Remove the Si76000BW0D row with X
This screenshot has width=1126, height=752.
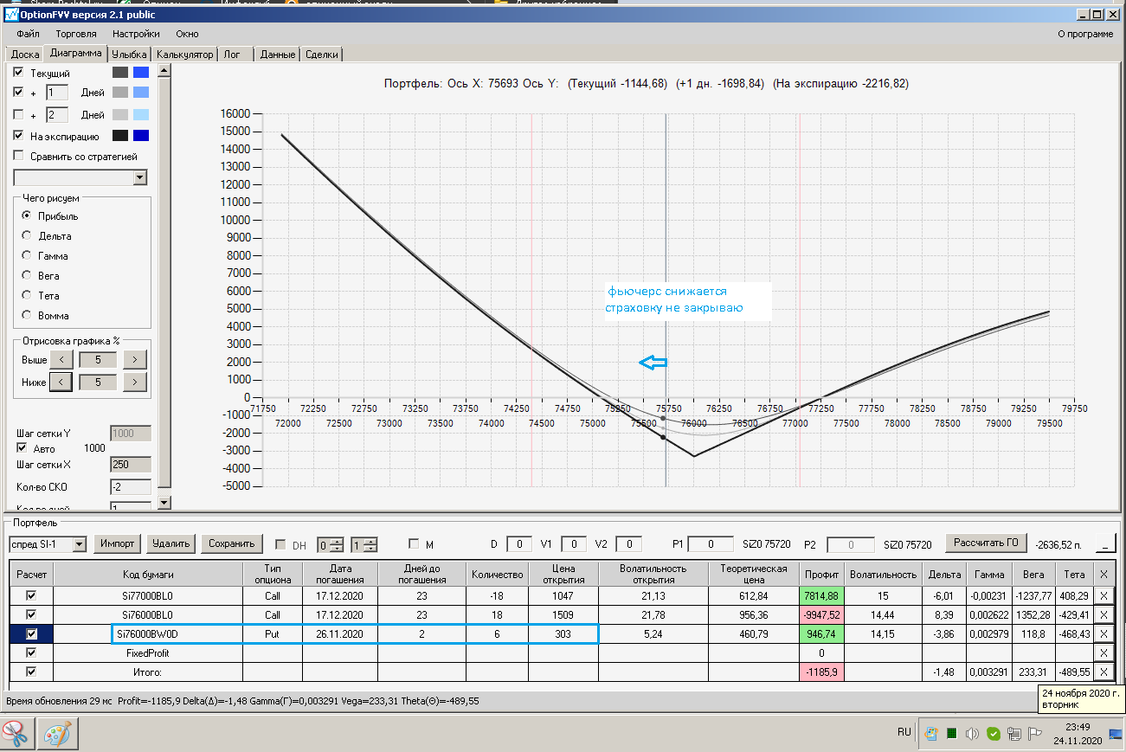[x=1103, y=634]
